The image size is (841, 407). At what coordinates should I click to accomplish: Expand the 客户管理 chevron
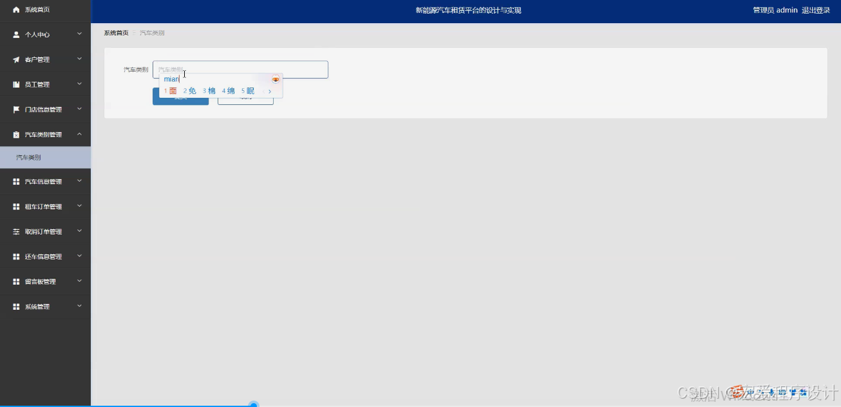(x=79, y=59)
